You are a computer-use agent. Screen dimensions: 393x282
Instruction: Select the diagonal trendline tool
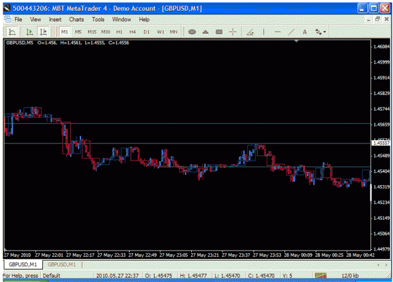(x=291, y=32)
